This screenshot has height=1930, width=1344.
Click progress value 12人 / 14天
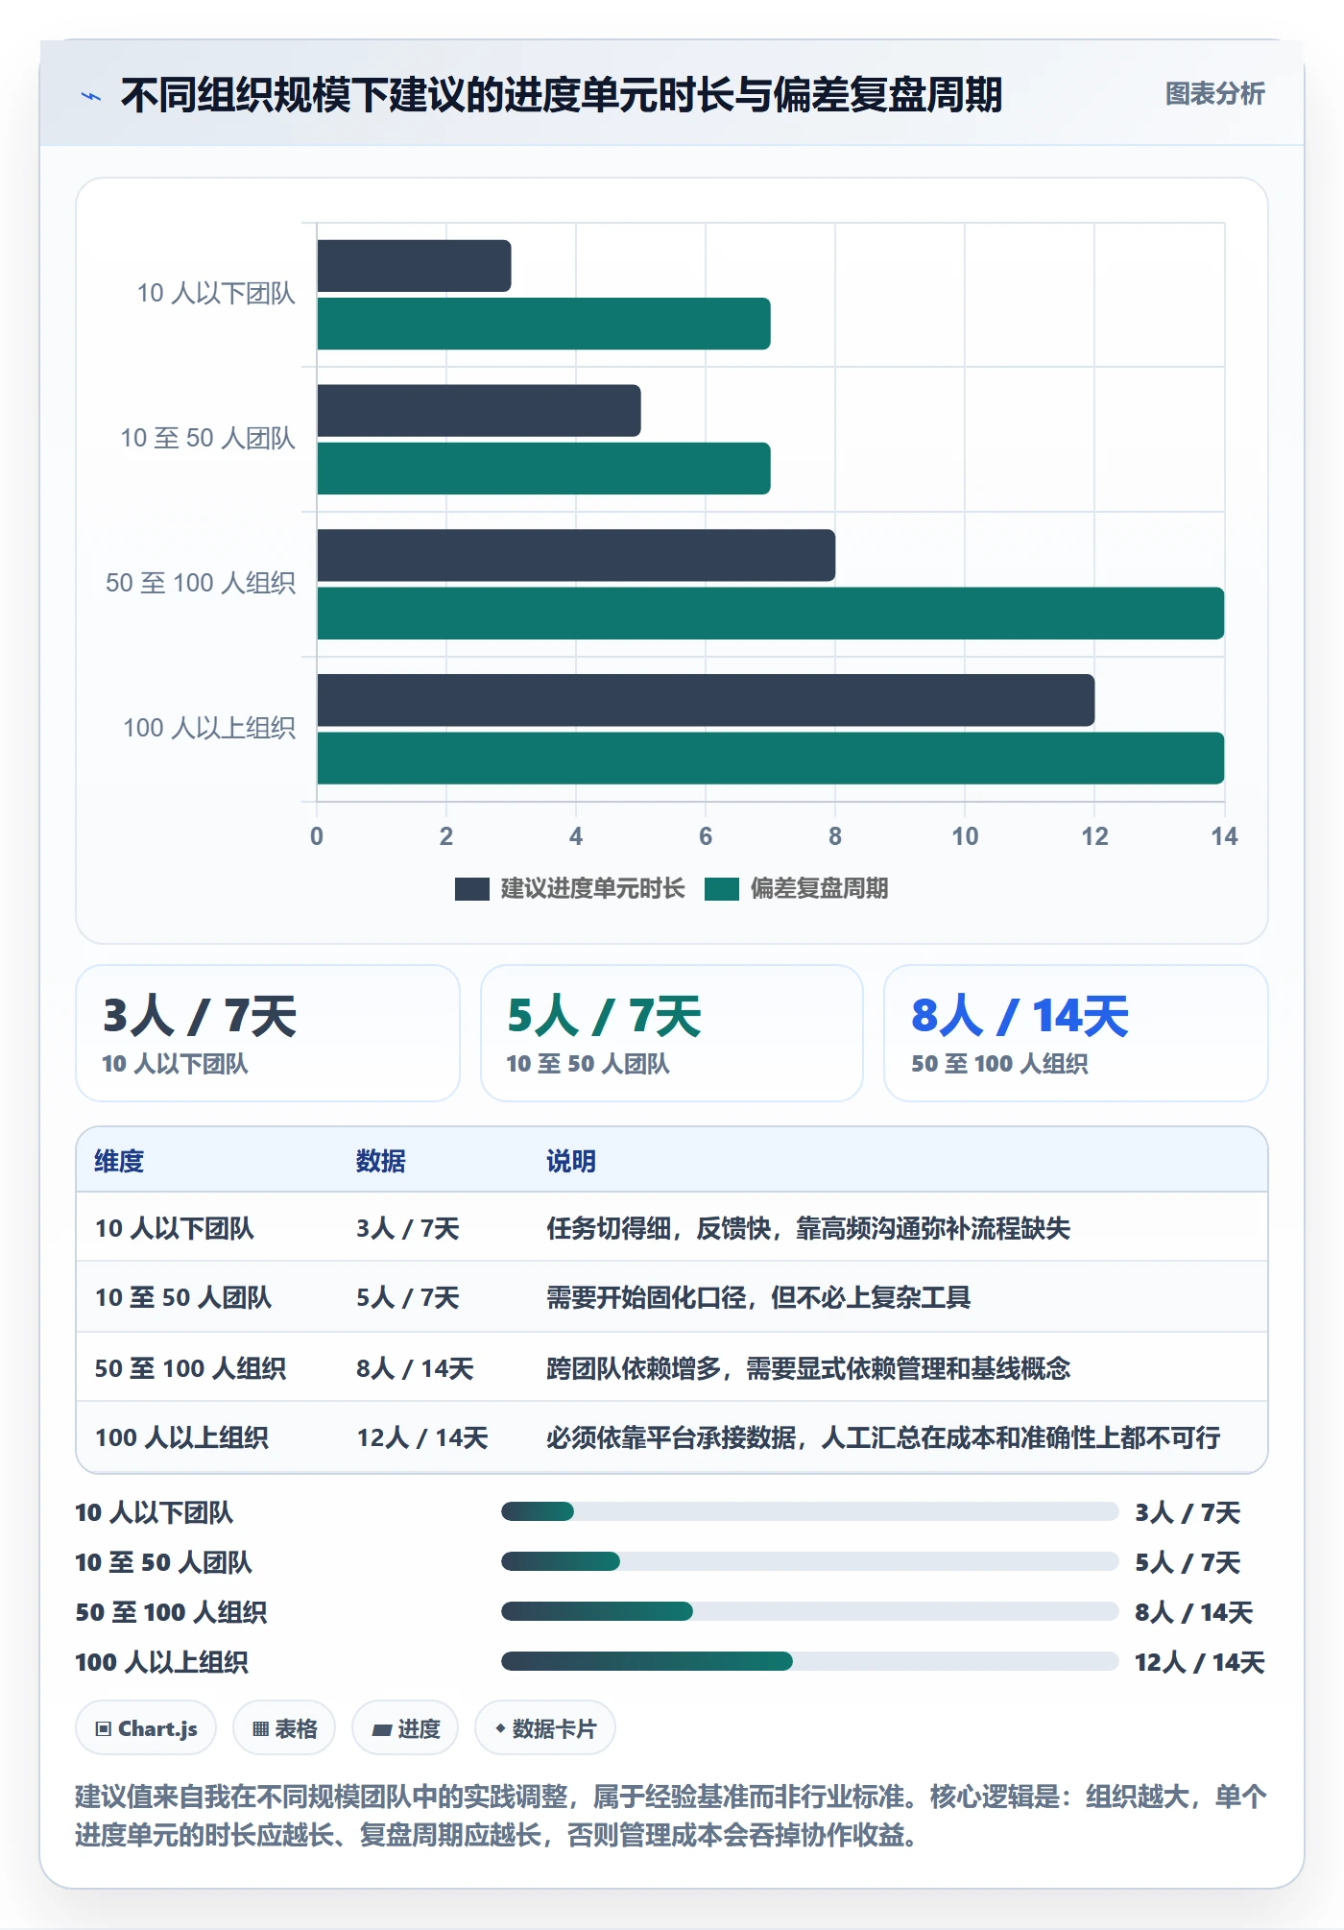[1199, 1662]
